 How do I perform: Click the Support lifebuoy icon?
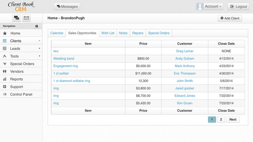5,87
